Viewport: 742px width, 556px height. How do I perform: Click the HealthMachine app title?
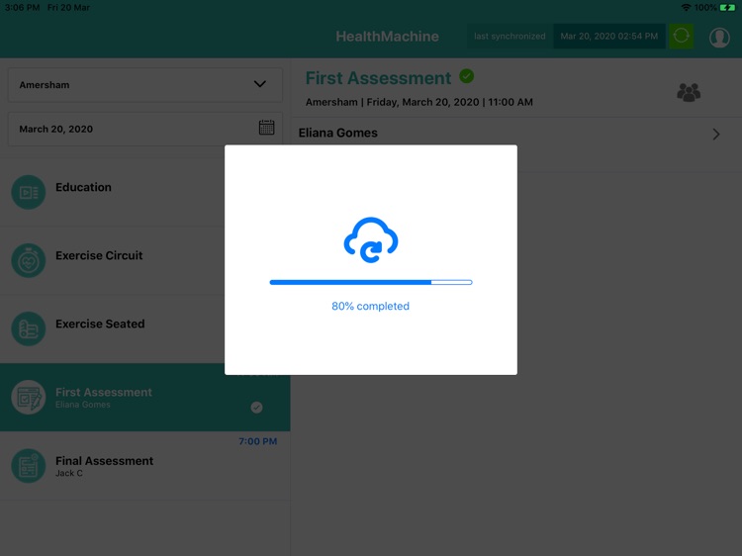pos(387,37)
